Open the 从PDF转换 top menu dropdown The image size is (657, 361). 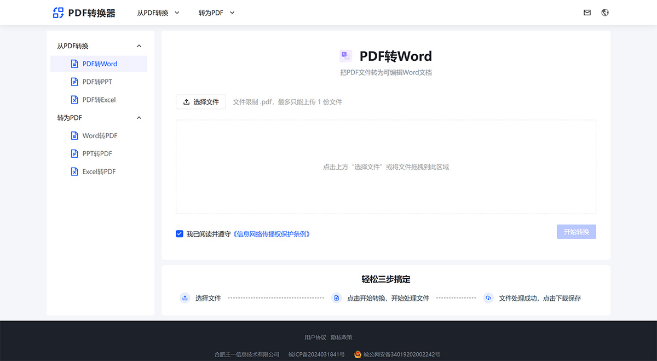coord(158,12)
